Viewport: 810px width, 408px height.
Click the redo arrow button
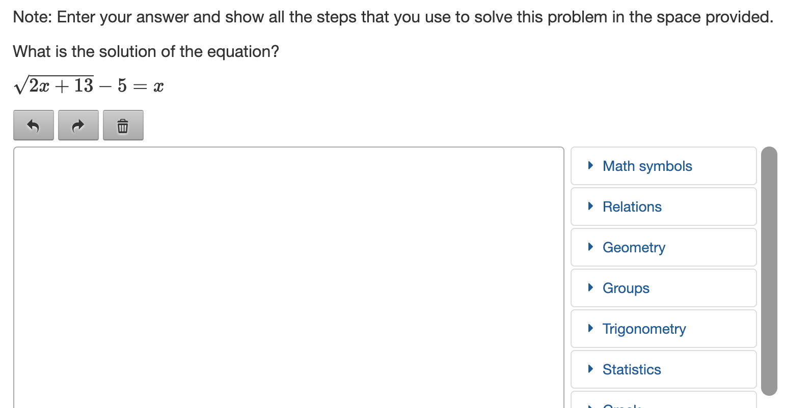pos(78,125)
